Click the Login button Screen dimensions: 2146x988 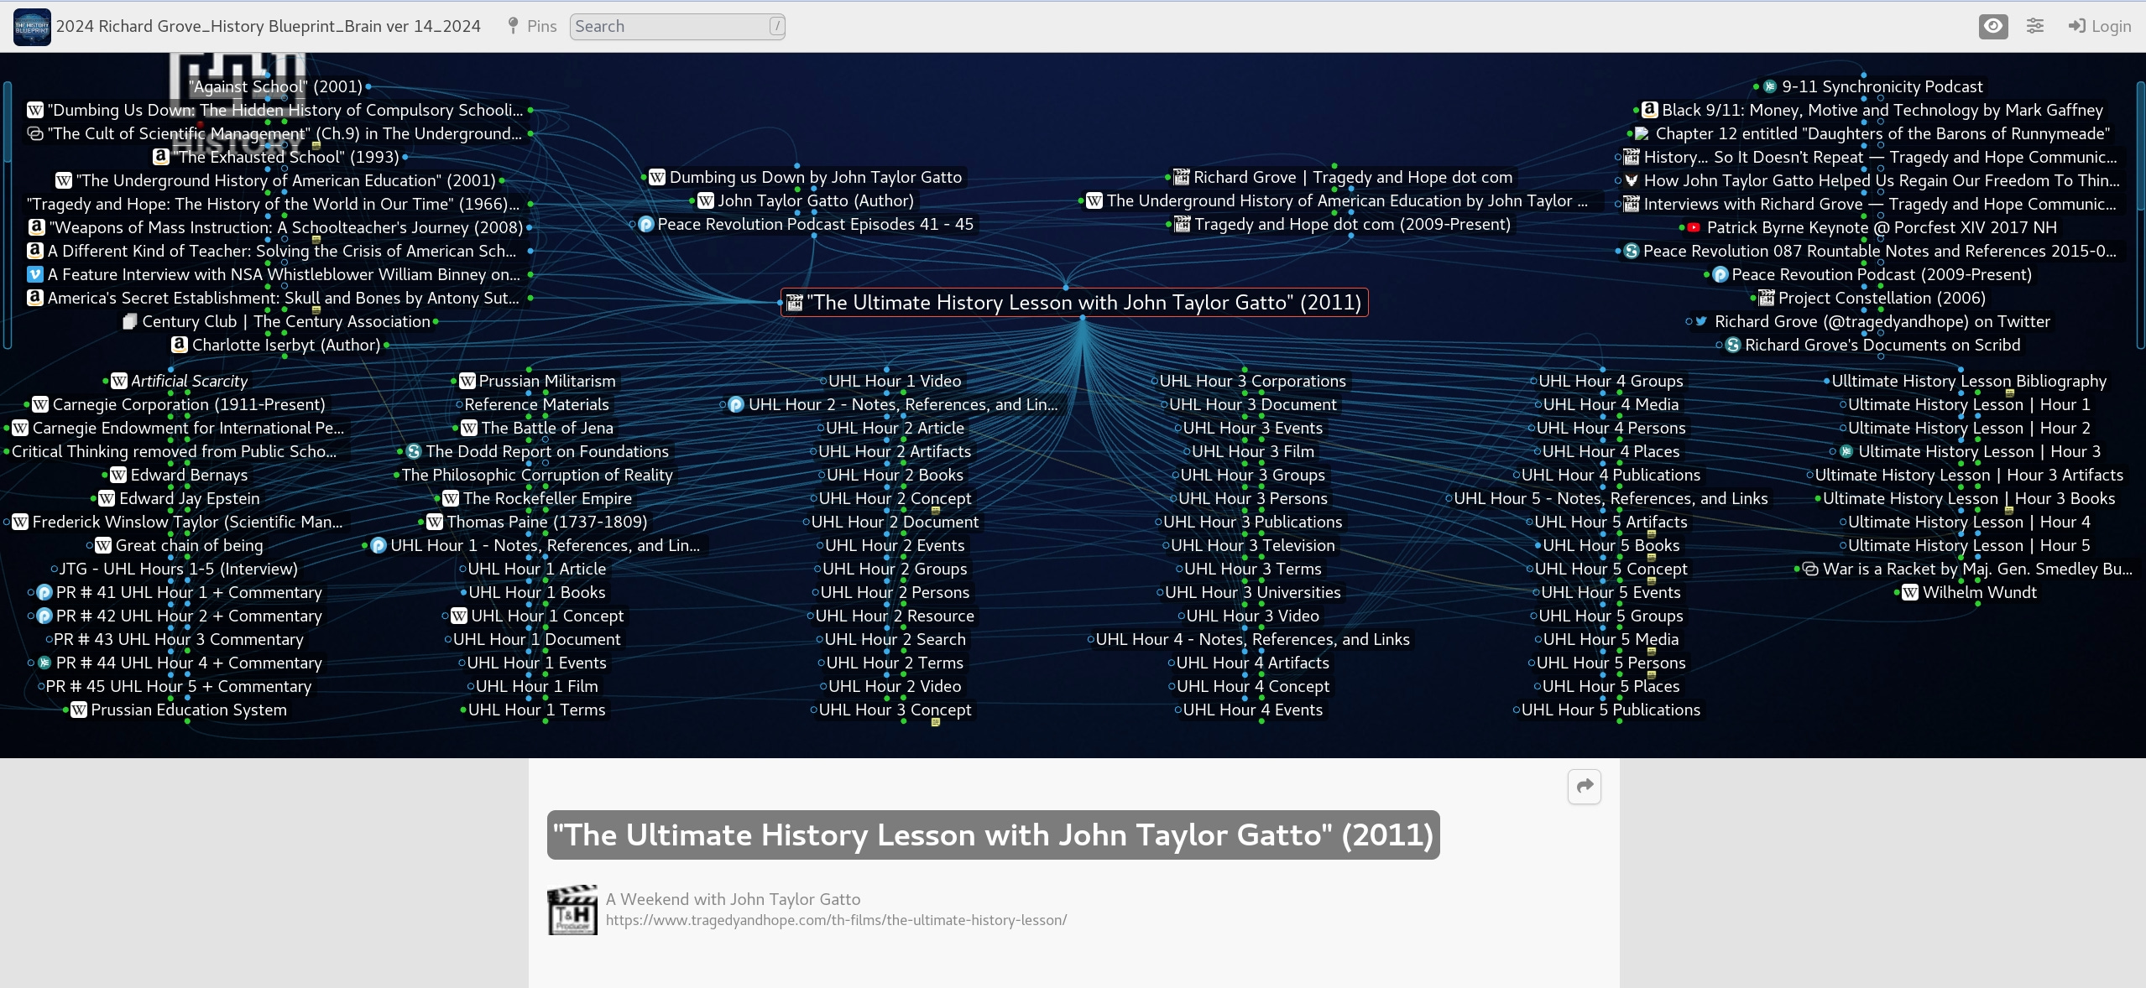coord(2100,26)
